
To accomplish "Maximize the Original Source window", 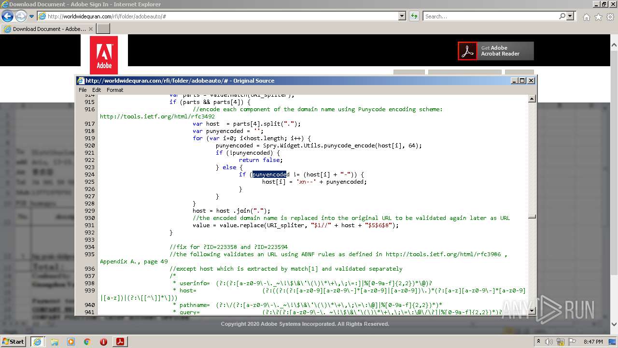I will pos(522,81).
